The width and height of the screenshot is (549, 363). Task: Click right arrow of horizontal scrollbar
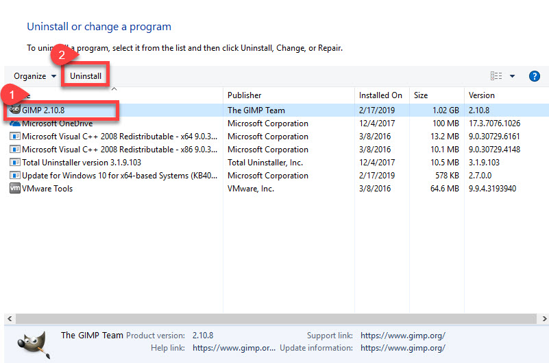pos(544,318)
